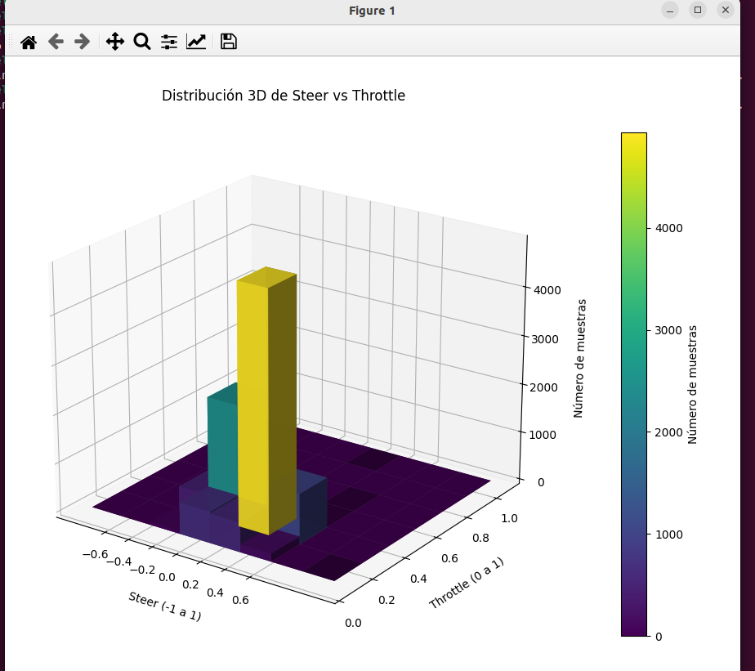Screen dimensions: 755x671
Task: Activate the Pan/Zoom navigation tool
Action: (114, 42)
